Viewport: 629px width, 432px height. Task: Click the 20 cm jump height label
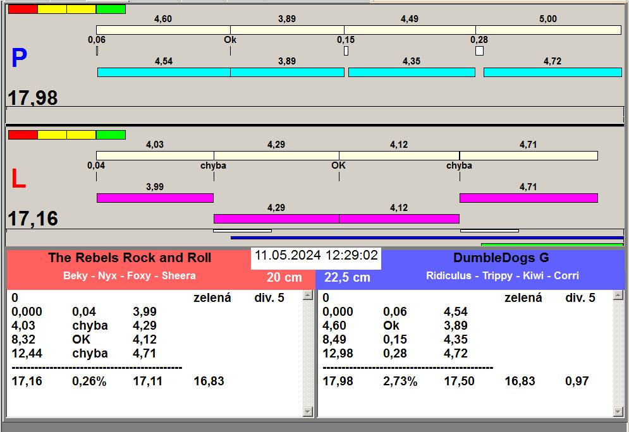[x=284, y=277]
